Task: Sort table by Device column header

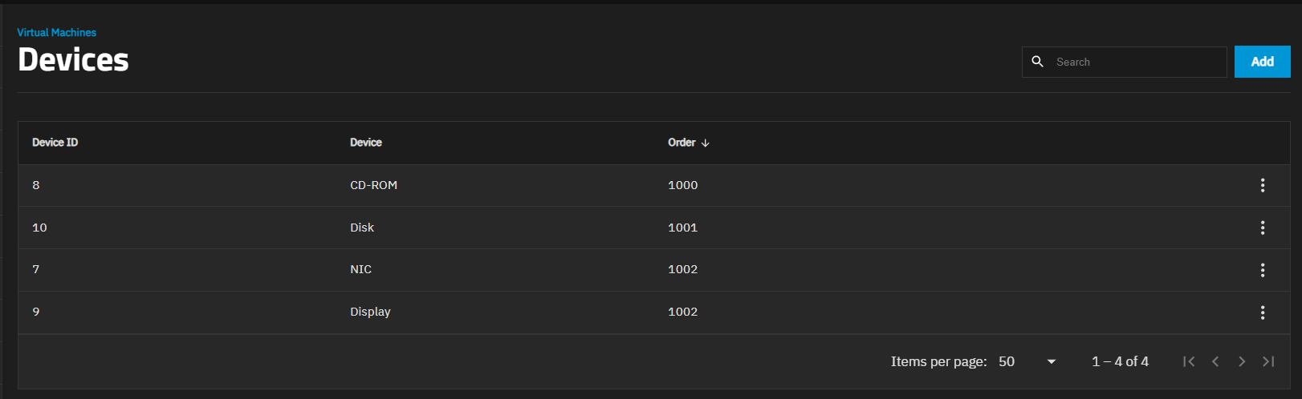Action: pyautogui.click(x=365, y=143)
